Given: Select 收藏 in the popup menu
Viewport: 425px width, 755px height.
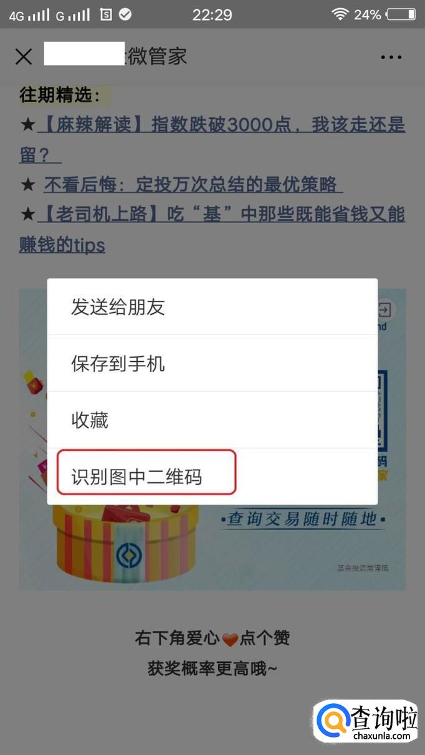Looking at the screenshot, I should coord(212,420).
